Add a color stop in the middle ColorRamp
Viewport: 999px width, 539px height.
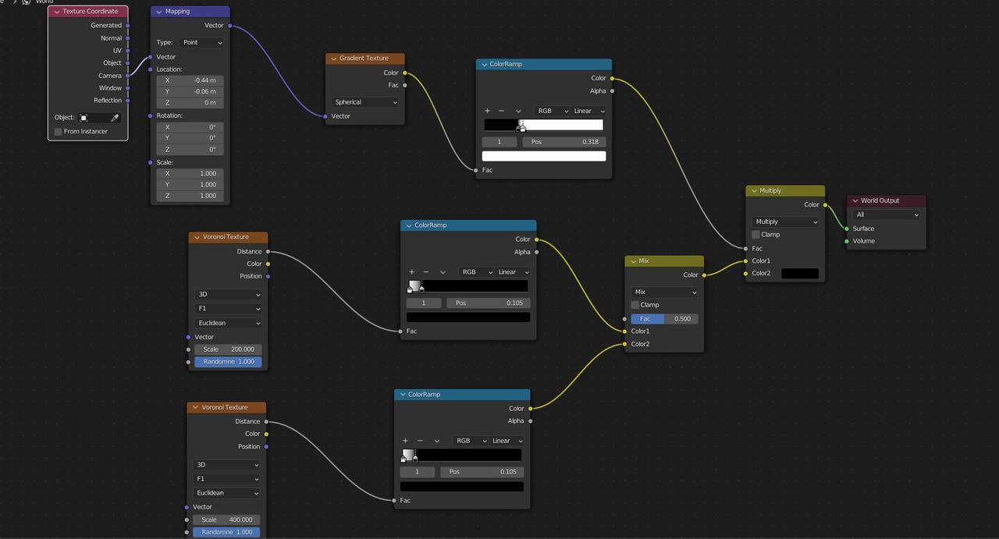(x=412, y=272)
